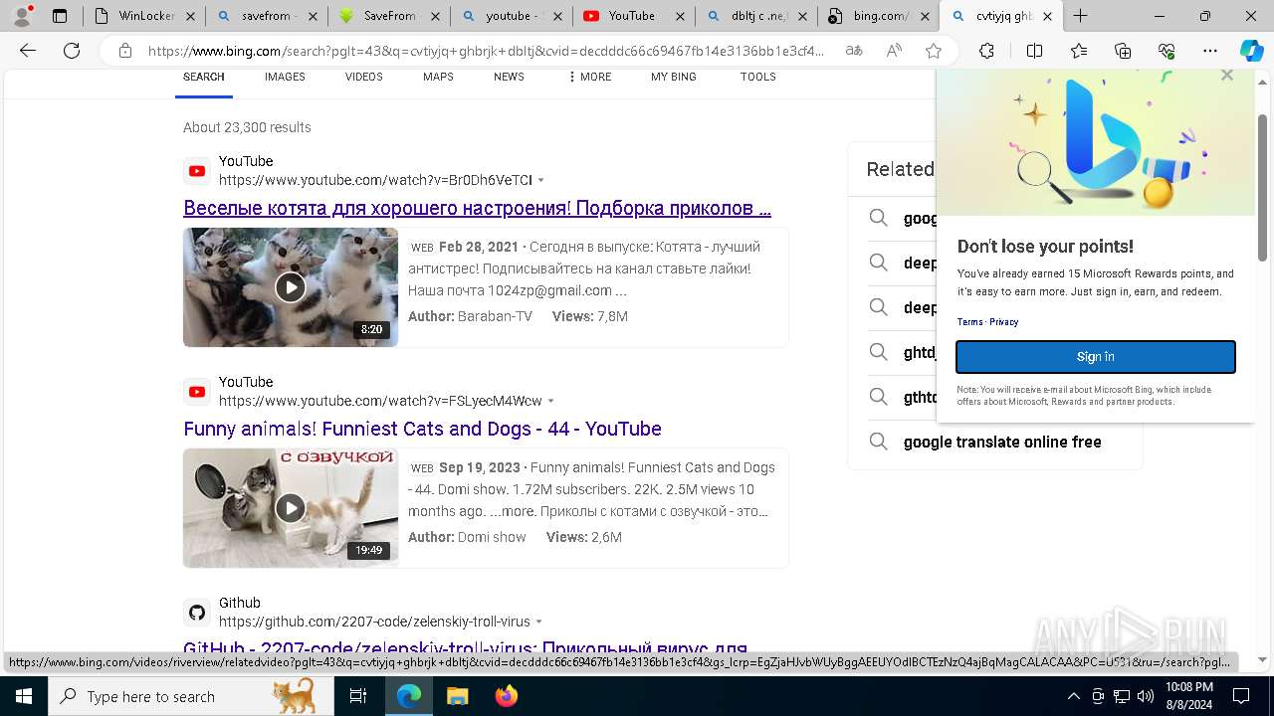
Task: Click the page vertical scrollbar thumb
Action: pyautogui.click(x=1262, y=189)
